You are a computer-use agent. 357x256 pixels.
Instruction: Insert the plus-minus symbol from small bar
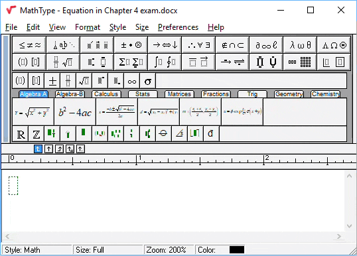click(52, 81)
